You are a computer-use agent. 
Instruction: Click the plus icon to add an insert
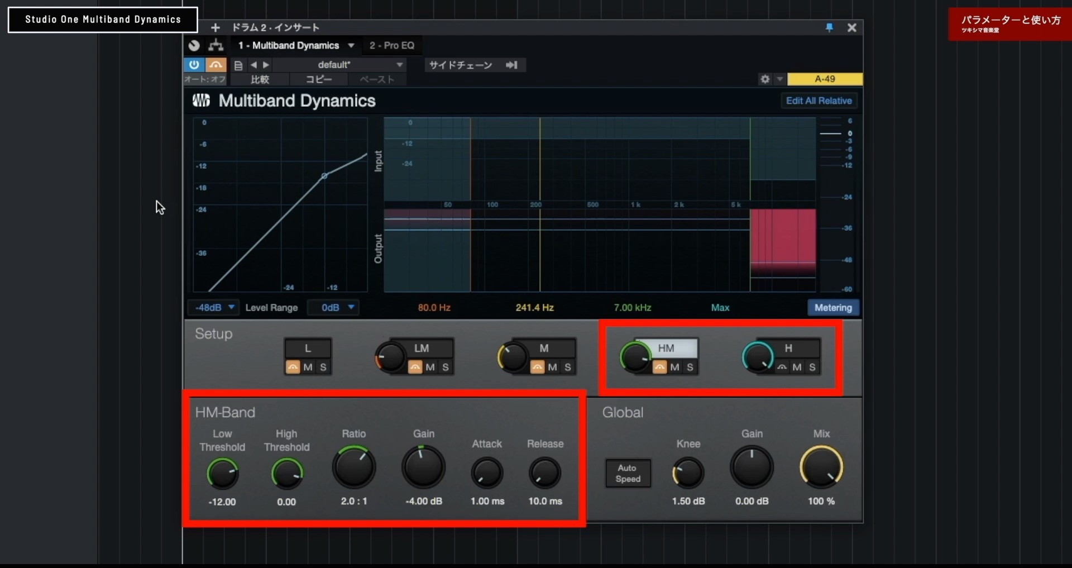pyautogui.click(x=216, y=27)
